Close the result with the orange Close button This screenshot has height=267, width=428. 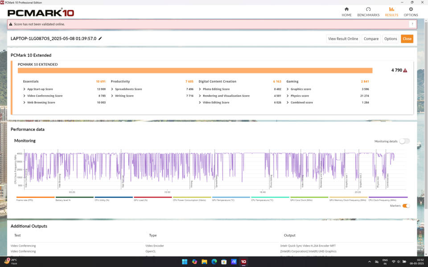click(x=407, y=39)
